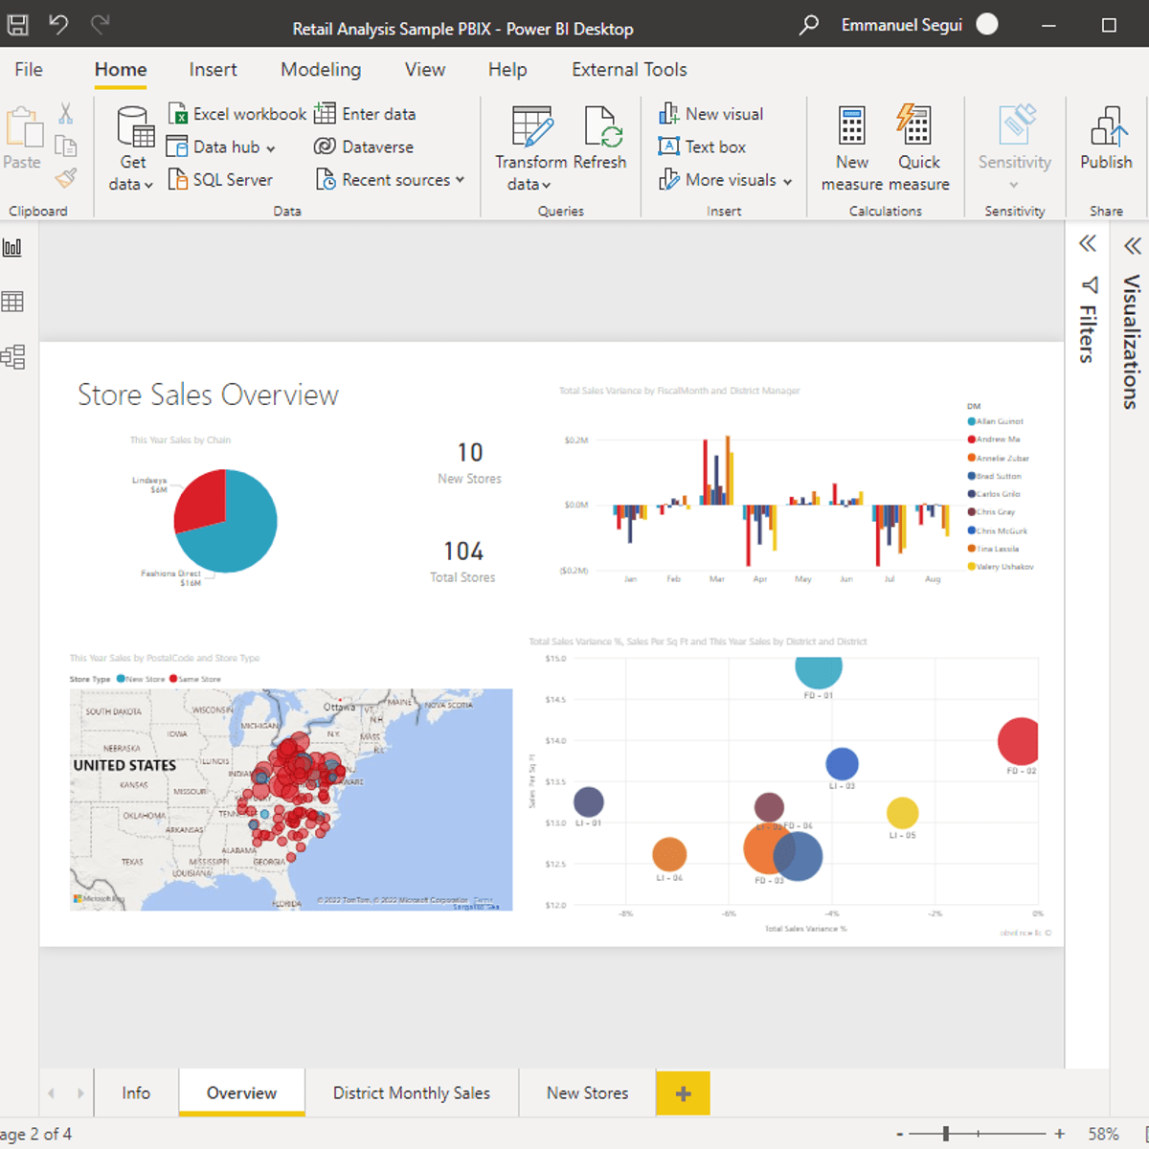Open the District Monthly Sales page

click(x=411, y=1093)
